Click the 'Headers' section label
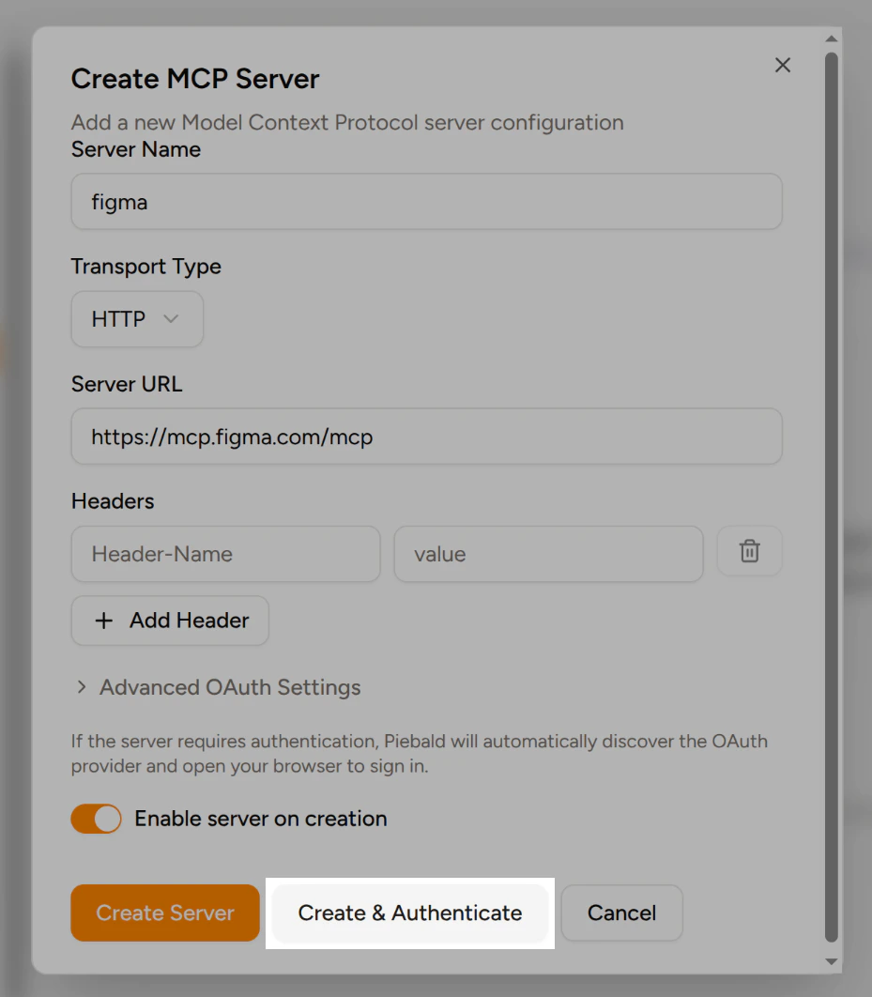Screen dimensions: 872x997 click(113, 501)
